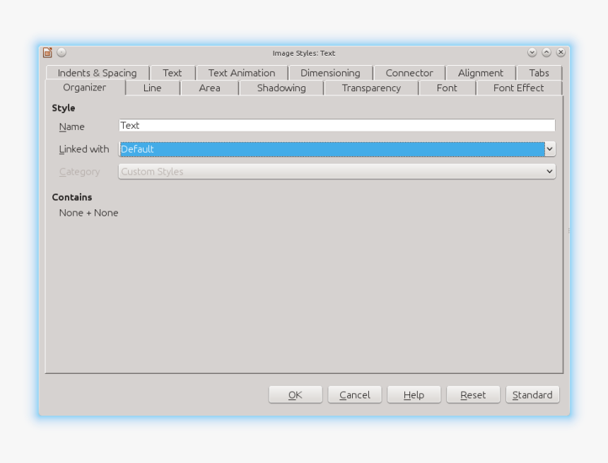Open the Shadowing tab
The height and width of the screenshot is (463, 608).
click(x=281, y=88)
